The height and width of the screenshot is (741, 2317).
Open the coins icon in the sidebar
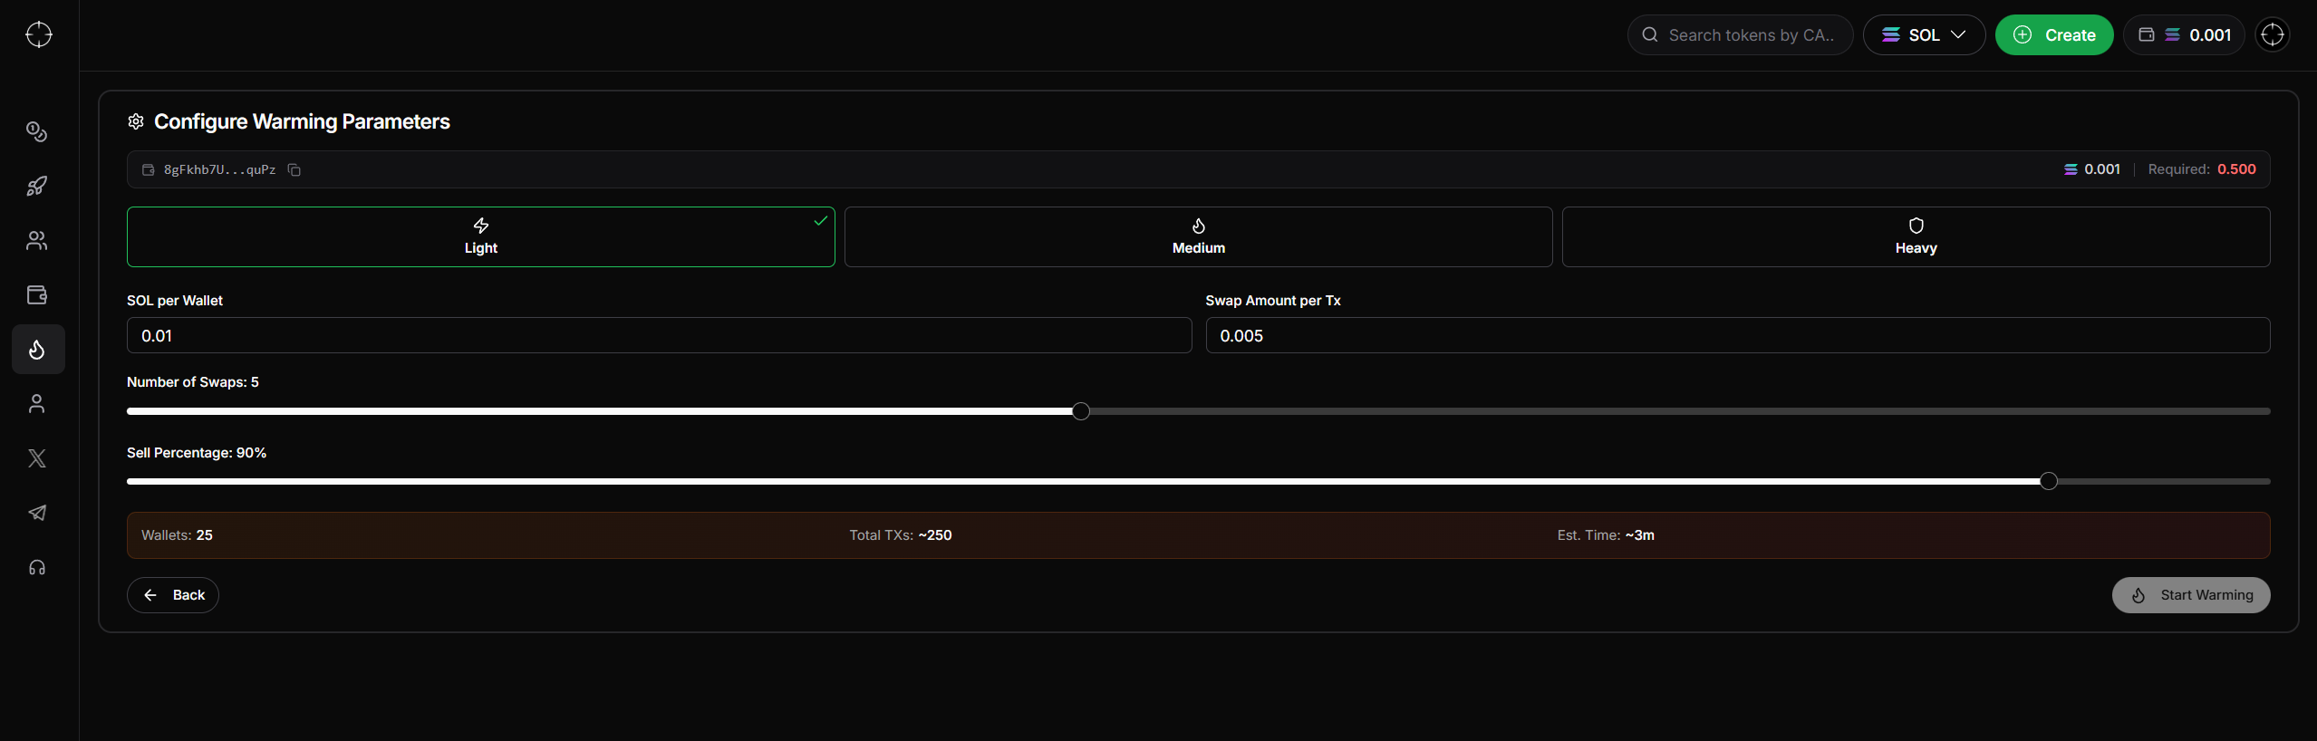(x=37, y=132)
